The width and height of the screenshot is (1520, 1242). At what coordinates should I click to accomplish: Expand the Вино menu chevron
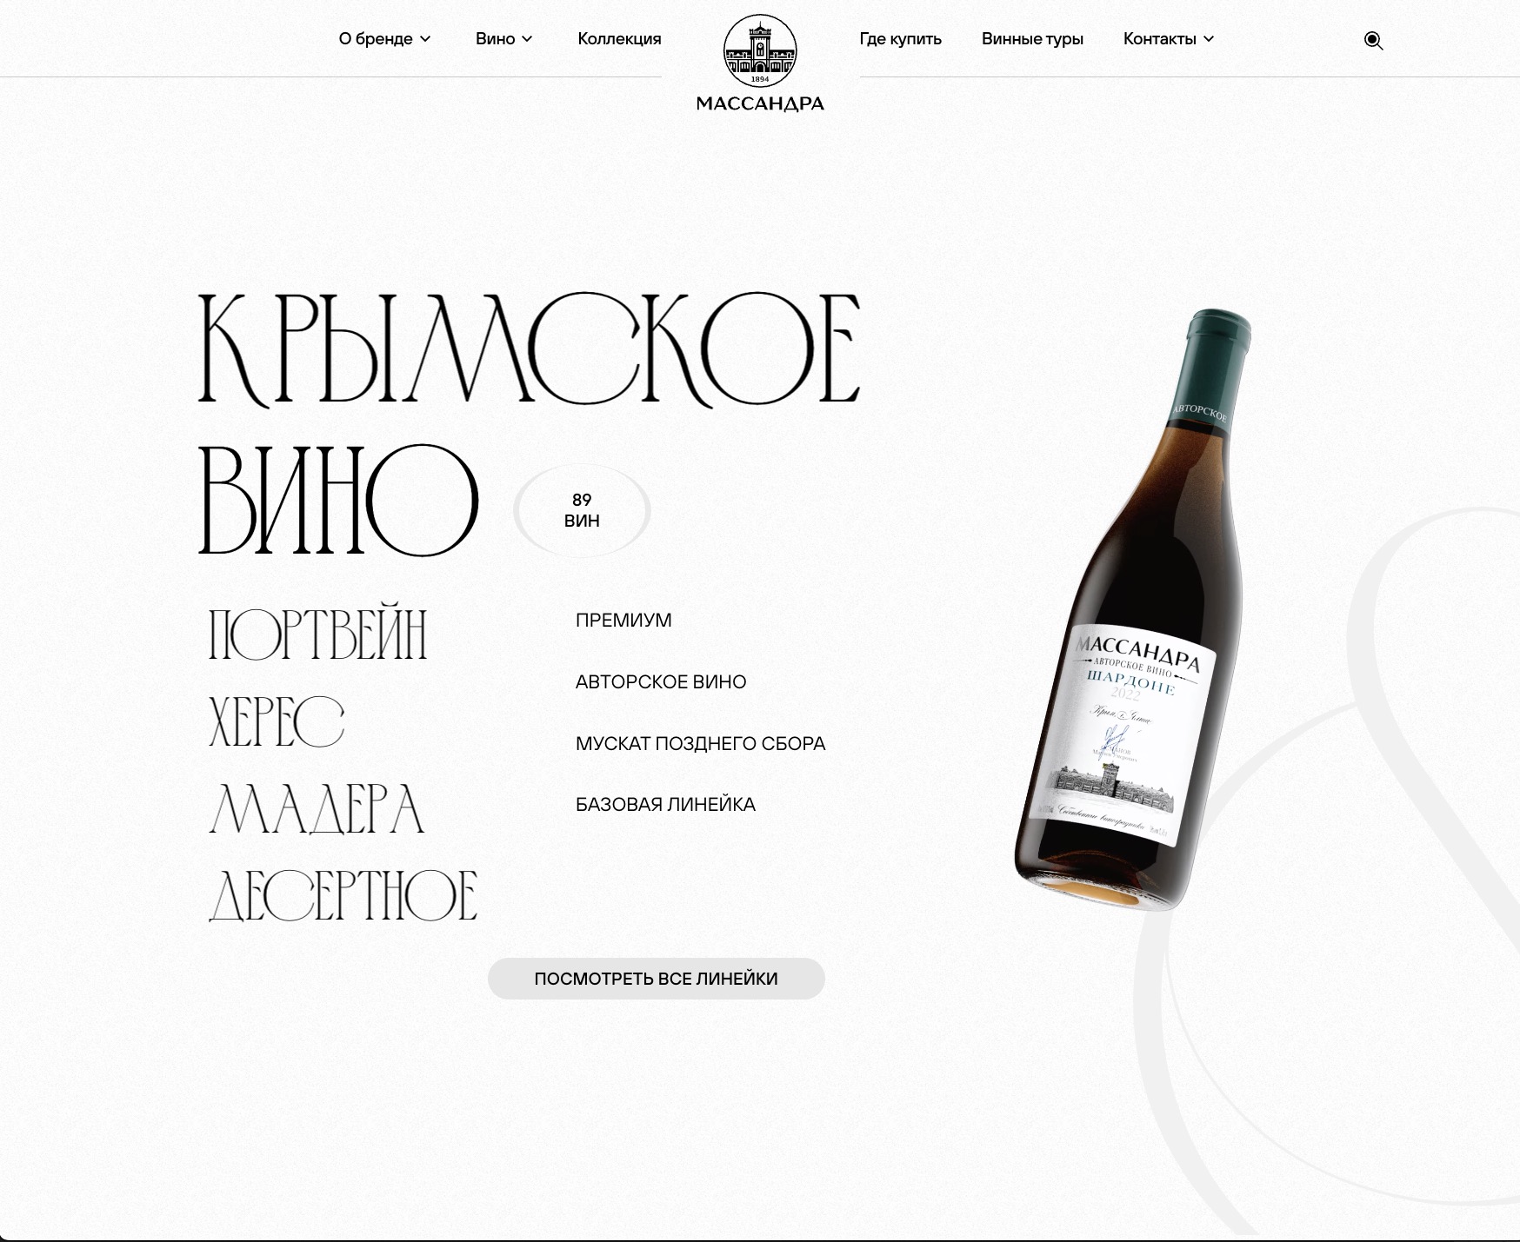527,39
